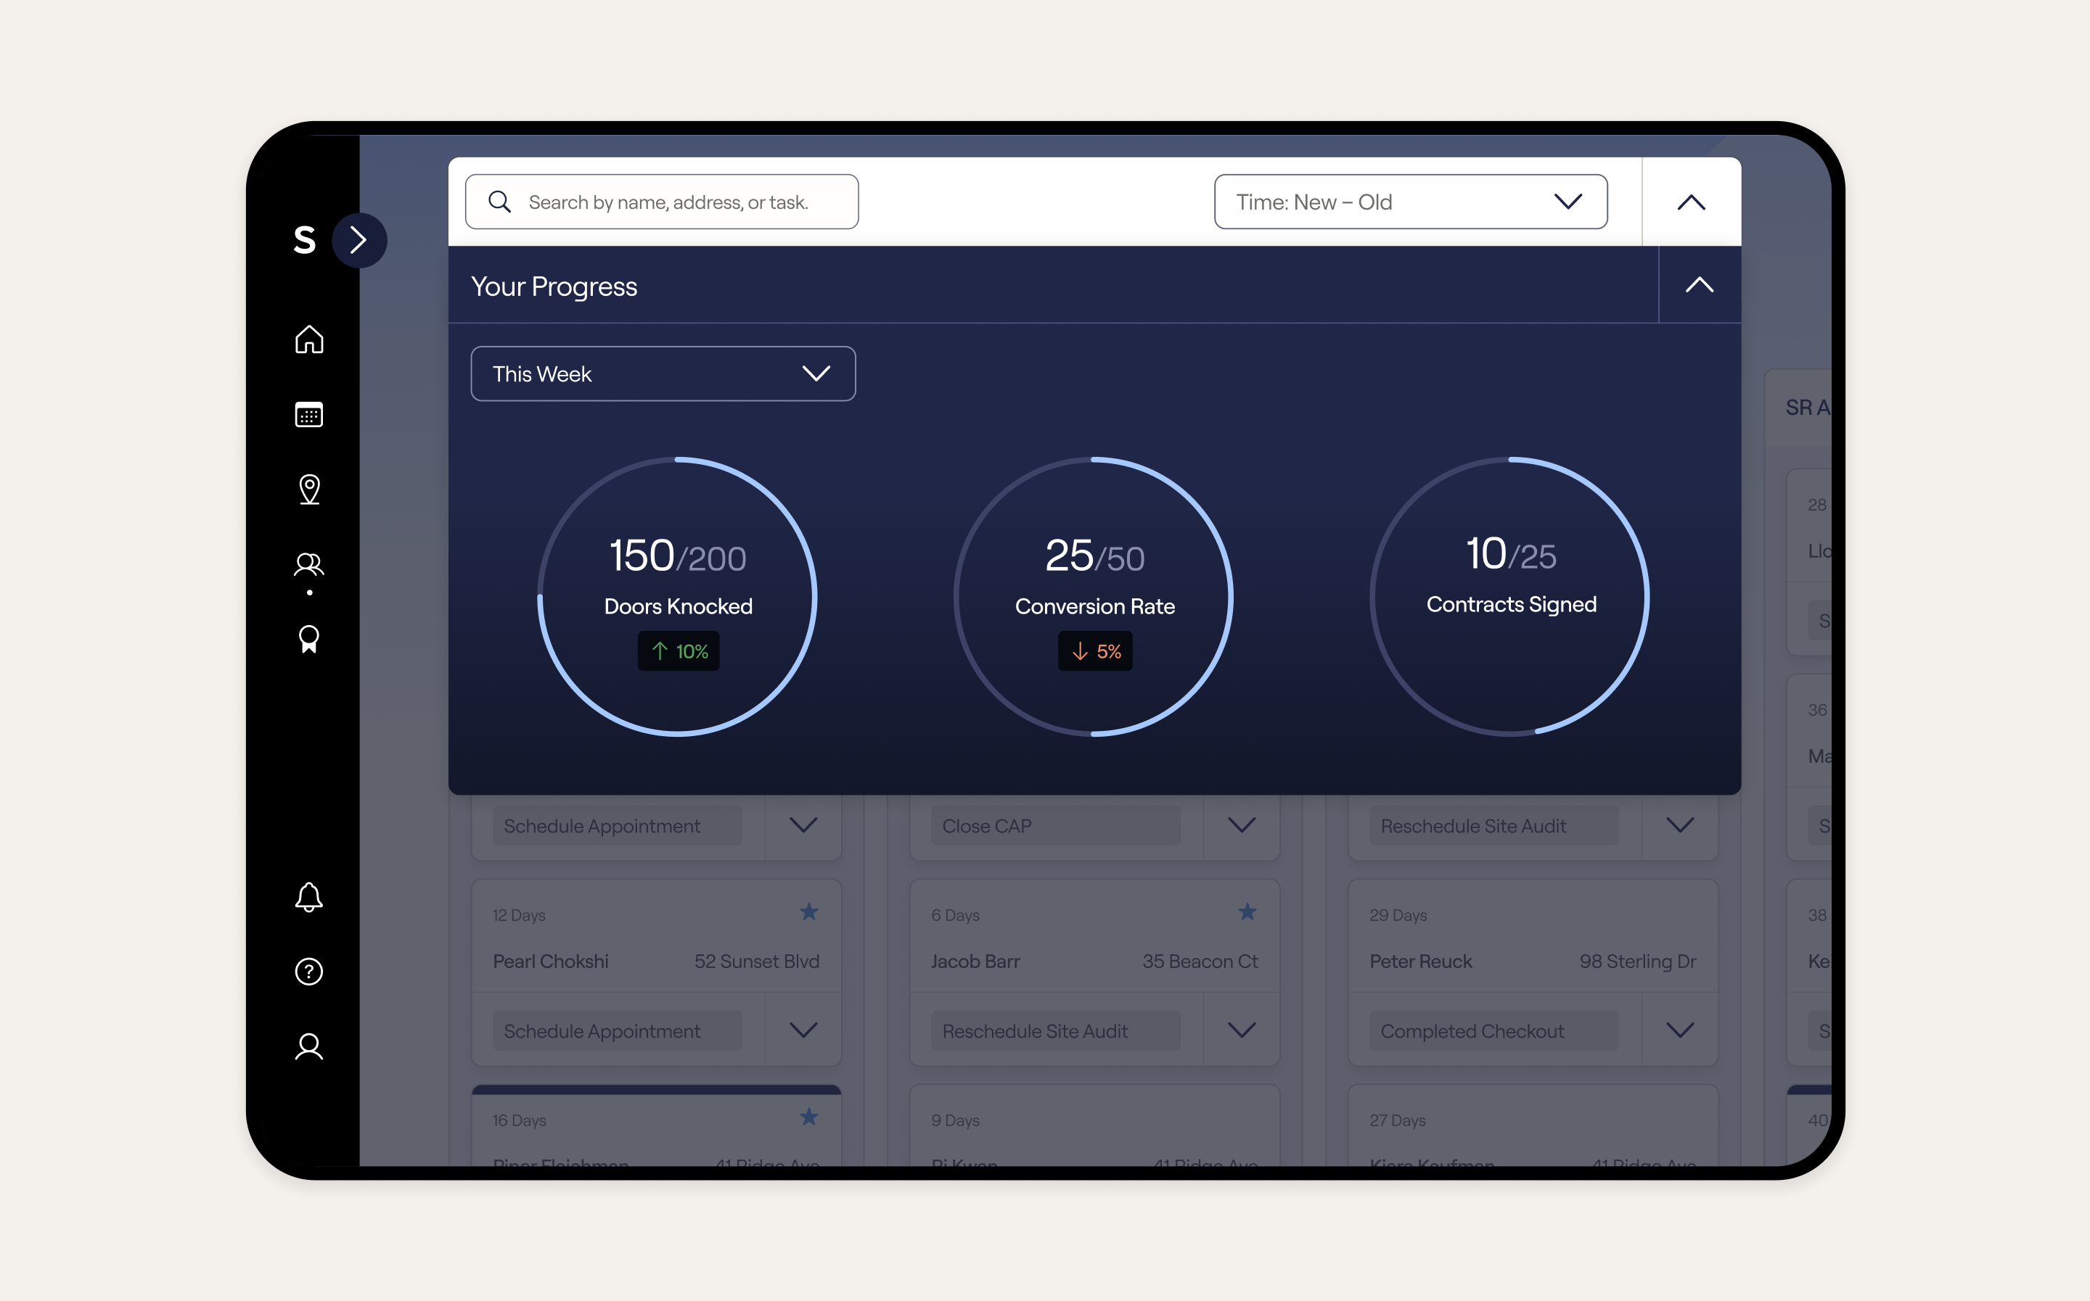Viewport: 2090px width, 1301px height.
Task: Open the map pin location icon
Action: pyautogui.click(x=309, y=490)
